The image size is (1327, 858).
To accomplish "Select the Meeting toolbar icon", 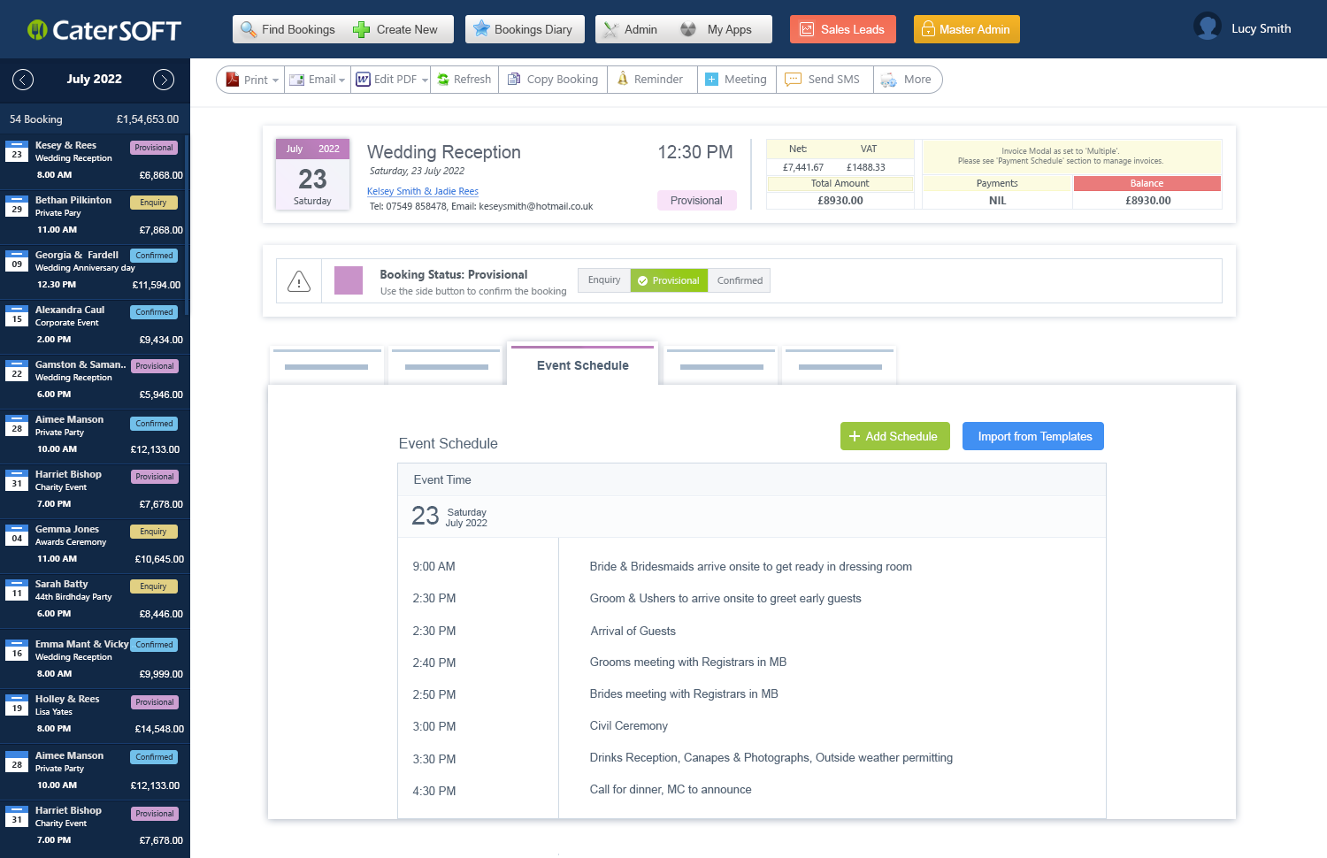I will 712,79.
